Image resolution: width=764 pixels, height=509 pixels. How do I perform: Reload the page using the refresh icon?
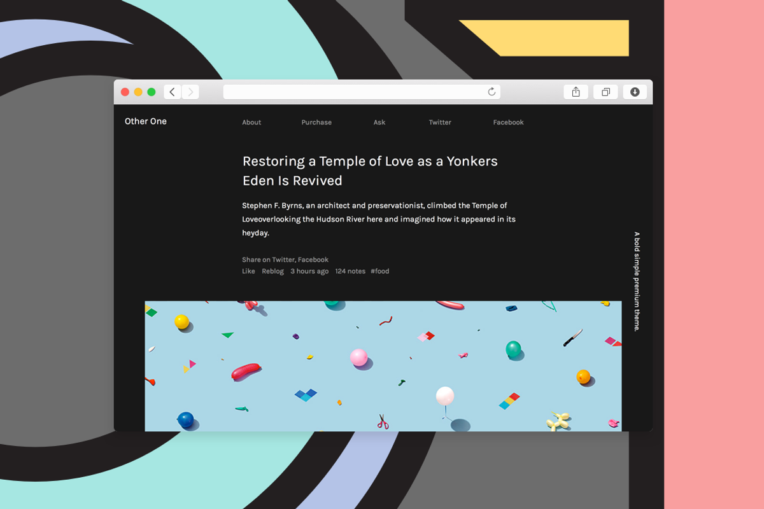pyautogui.click(x=492, y=92)
